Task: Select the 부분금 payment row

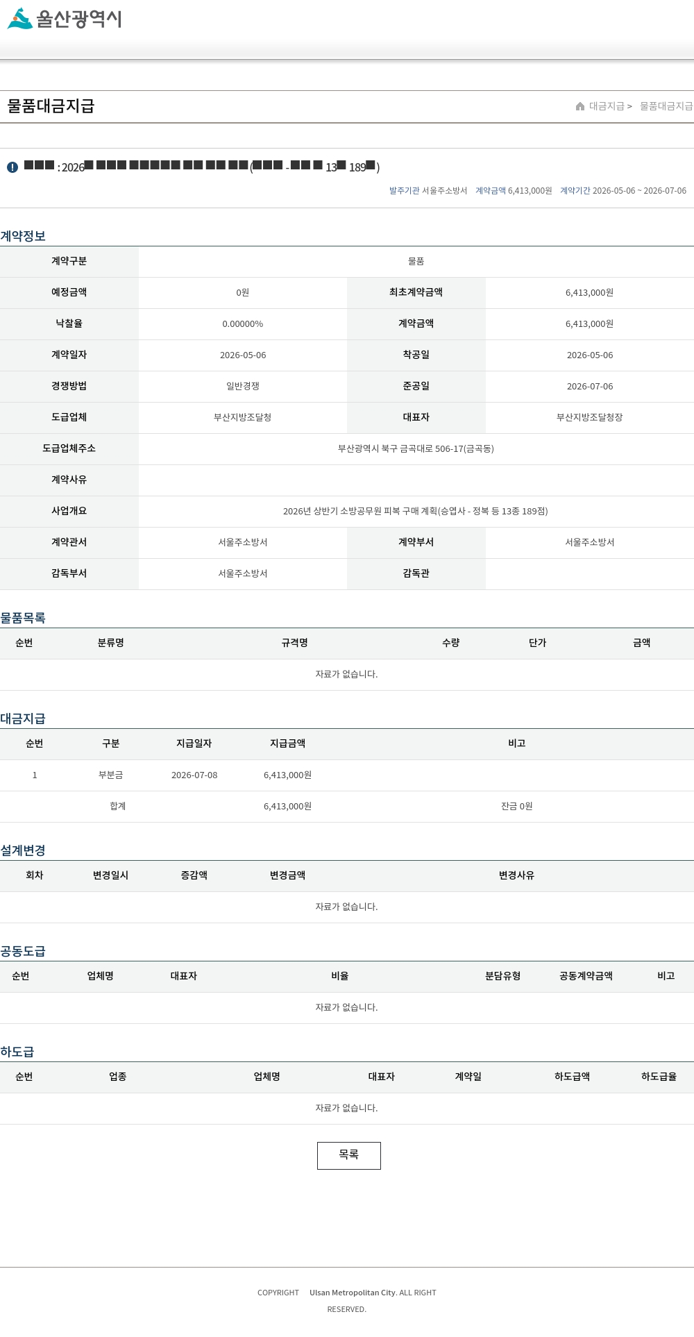Action: pyautogui.click(x=347, y=775)
